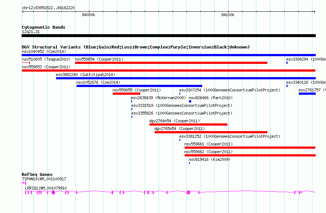Click the LRRIQ1 magenta gene model

[170, 192]
